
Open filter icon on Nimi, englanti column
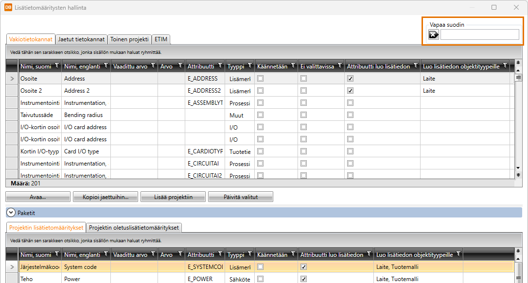pos(106,66)
